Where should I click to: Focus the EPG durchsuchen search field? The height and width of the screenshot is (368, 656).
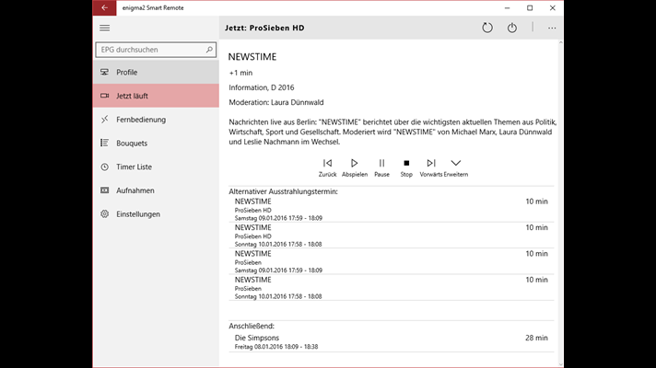(x=156, y=50)
